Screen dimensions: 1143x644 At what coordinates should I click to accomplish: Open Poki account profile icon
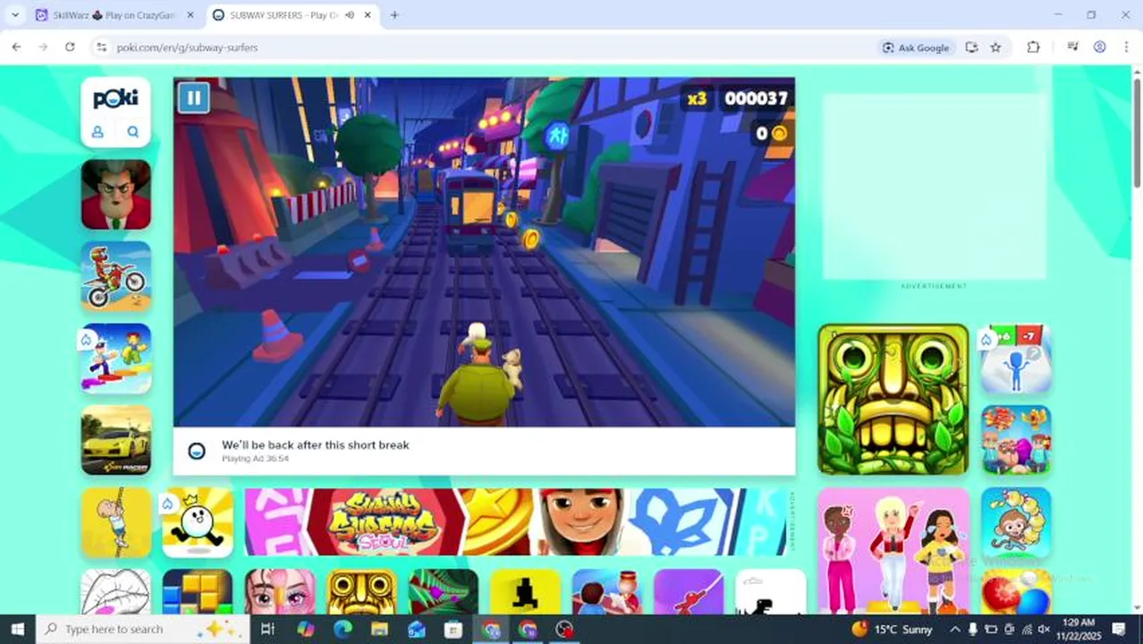(97, 131)
